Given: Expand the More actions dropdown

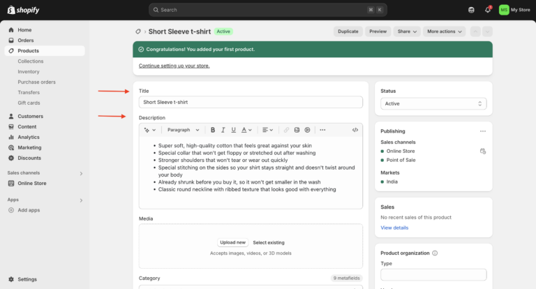Looking at the screenshot, I should pos(445,31).
